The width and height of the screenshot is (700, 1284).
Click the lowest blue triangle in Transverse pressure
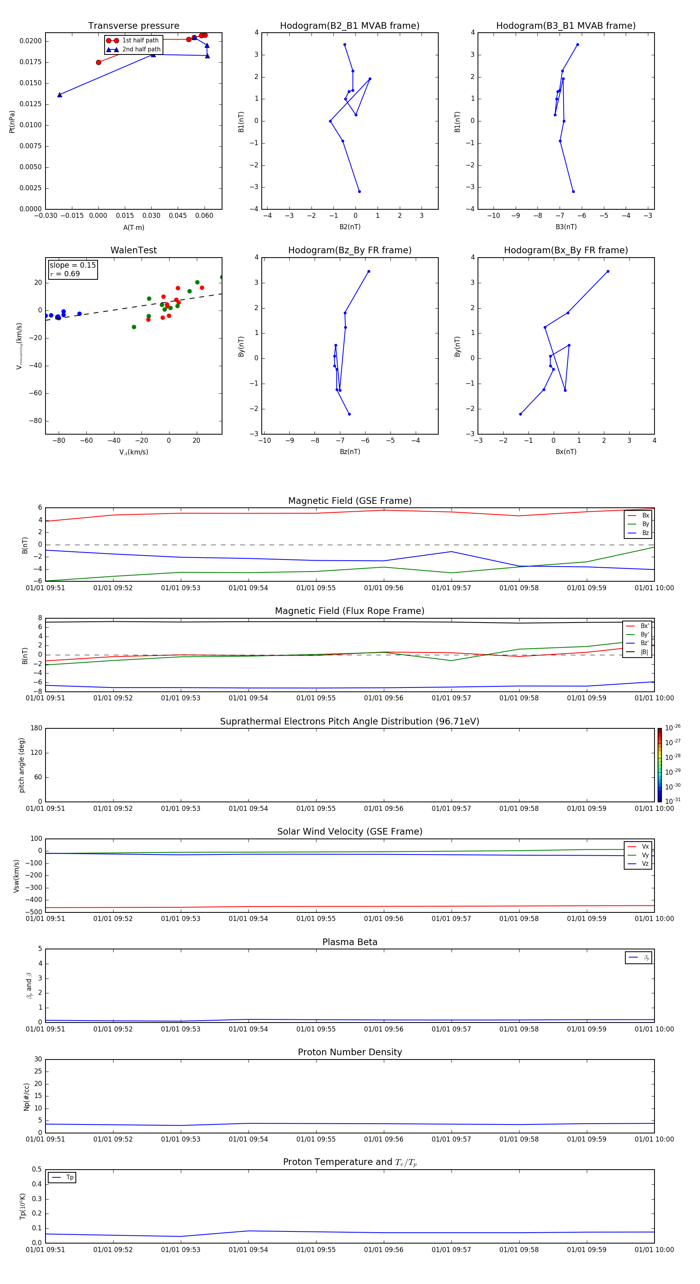(x=60, y=95)
